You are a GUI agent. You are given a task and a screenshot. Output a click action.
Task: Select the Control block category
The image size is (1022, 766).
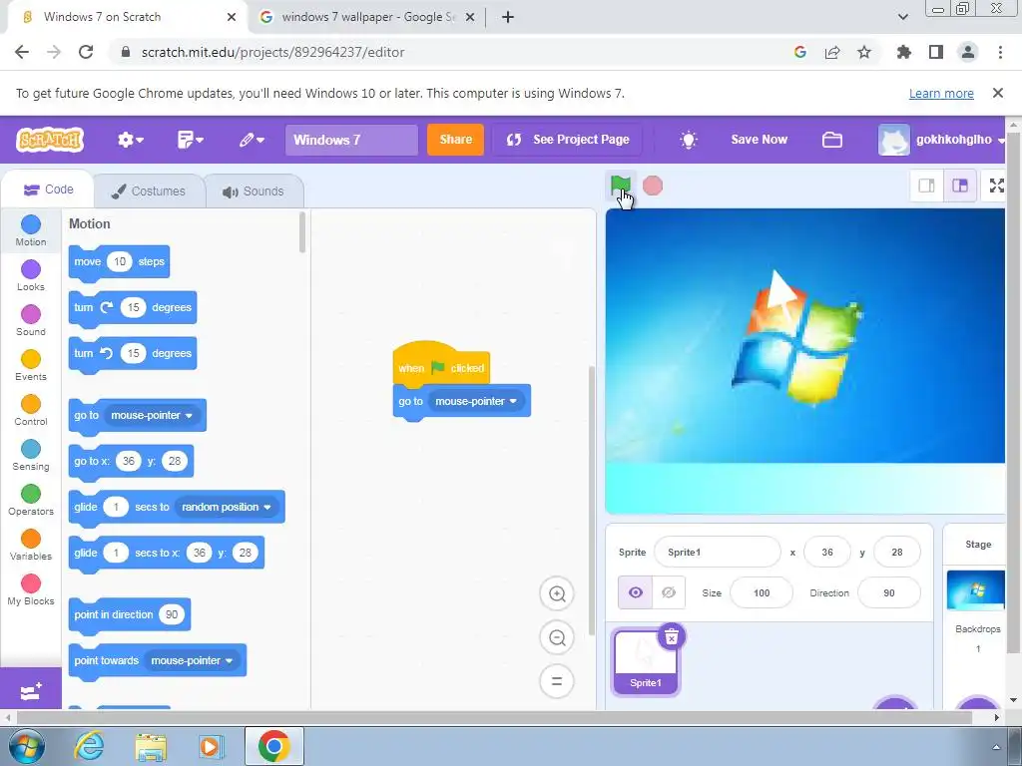coord(31,410)
